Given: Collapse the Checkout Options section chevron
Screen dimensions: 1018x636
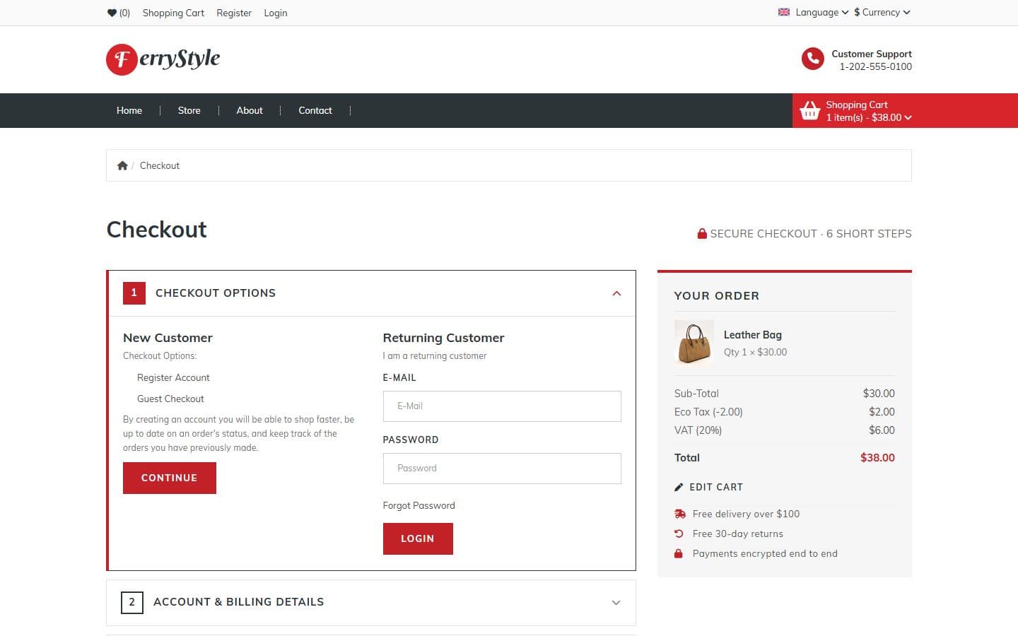Looking at the screenshot, I should pos(616,293).
